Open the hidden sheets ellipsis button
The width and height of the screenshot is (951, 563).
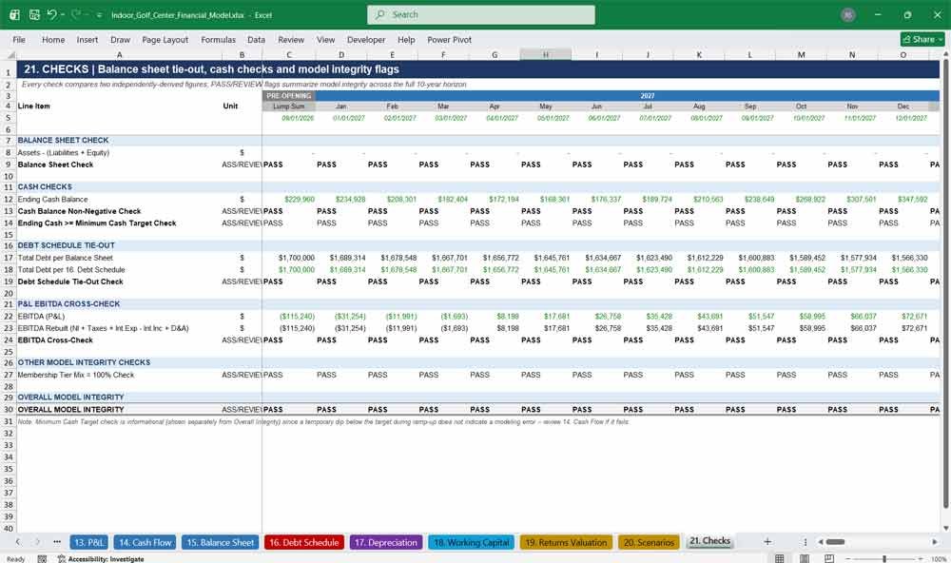pos(57,542)
